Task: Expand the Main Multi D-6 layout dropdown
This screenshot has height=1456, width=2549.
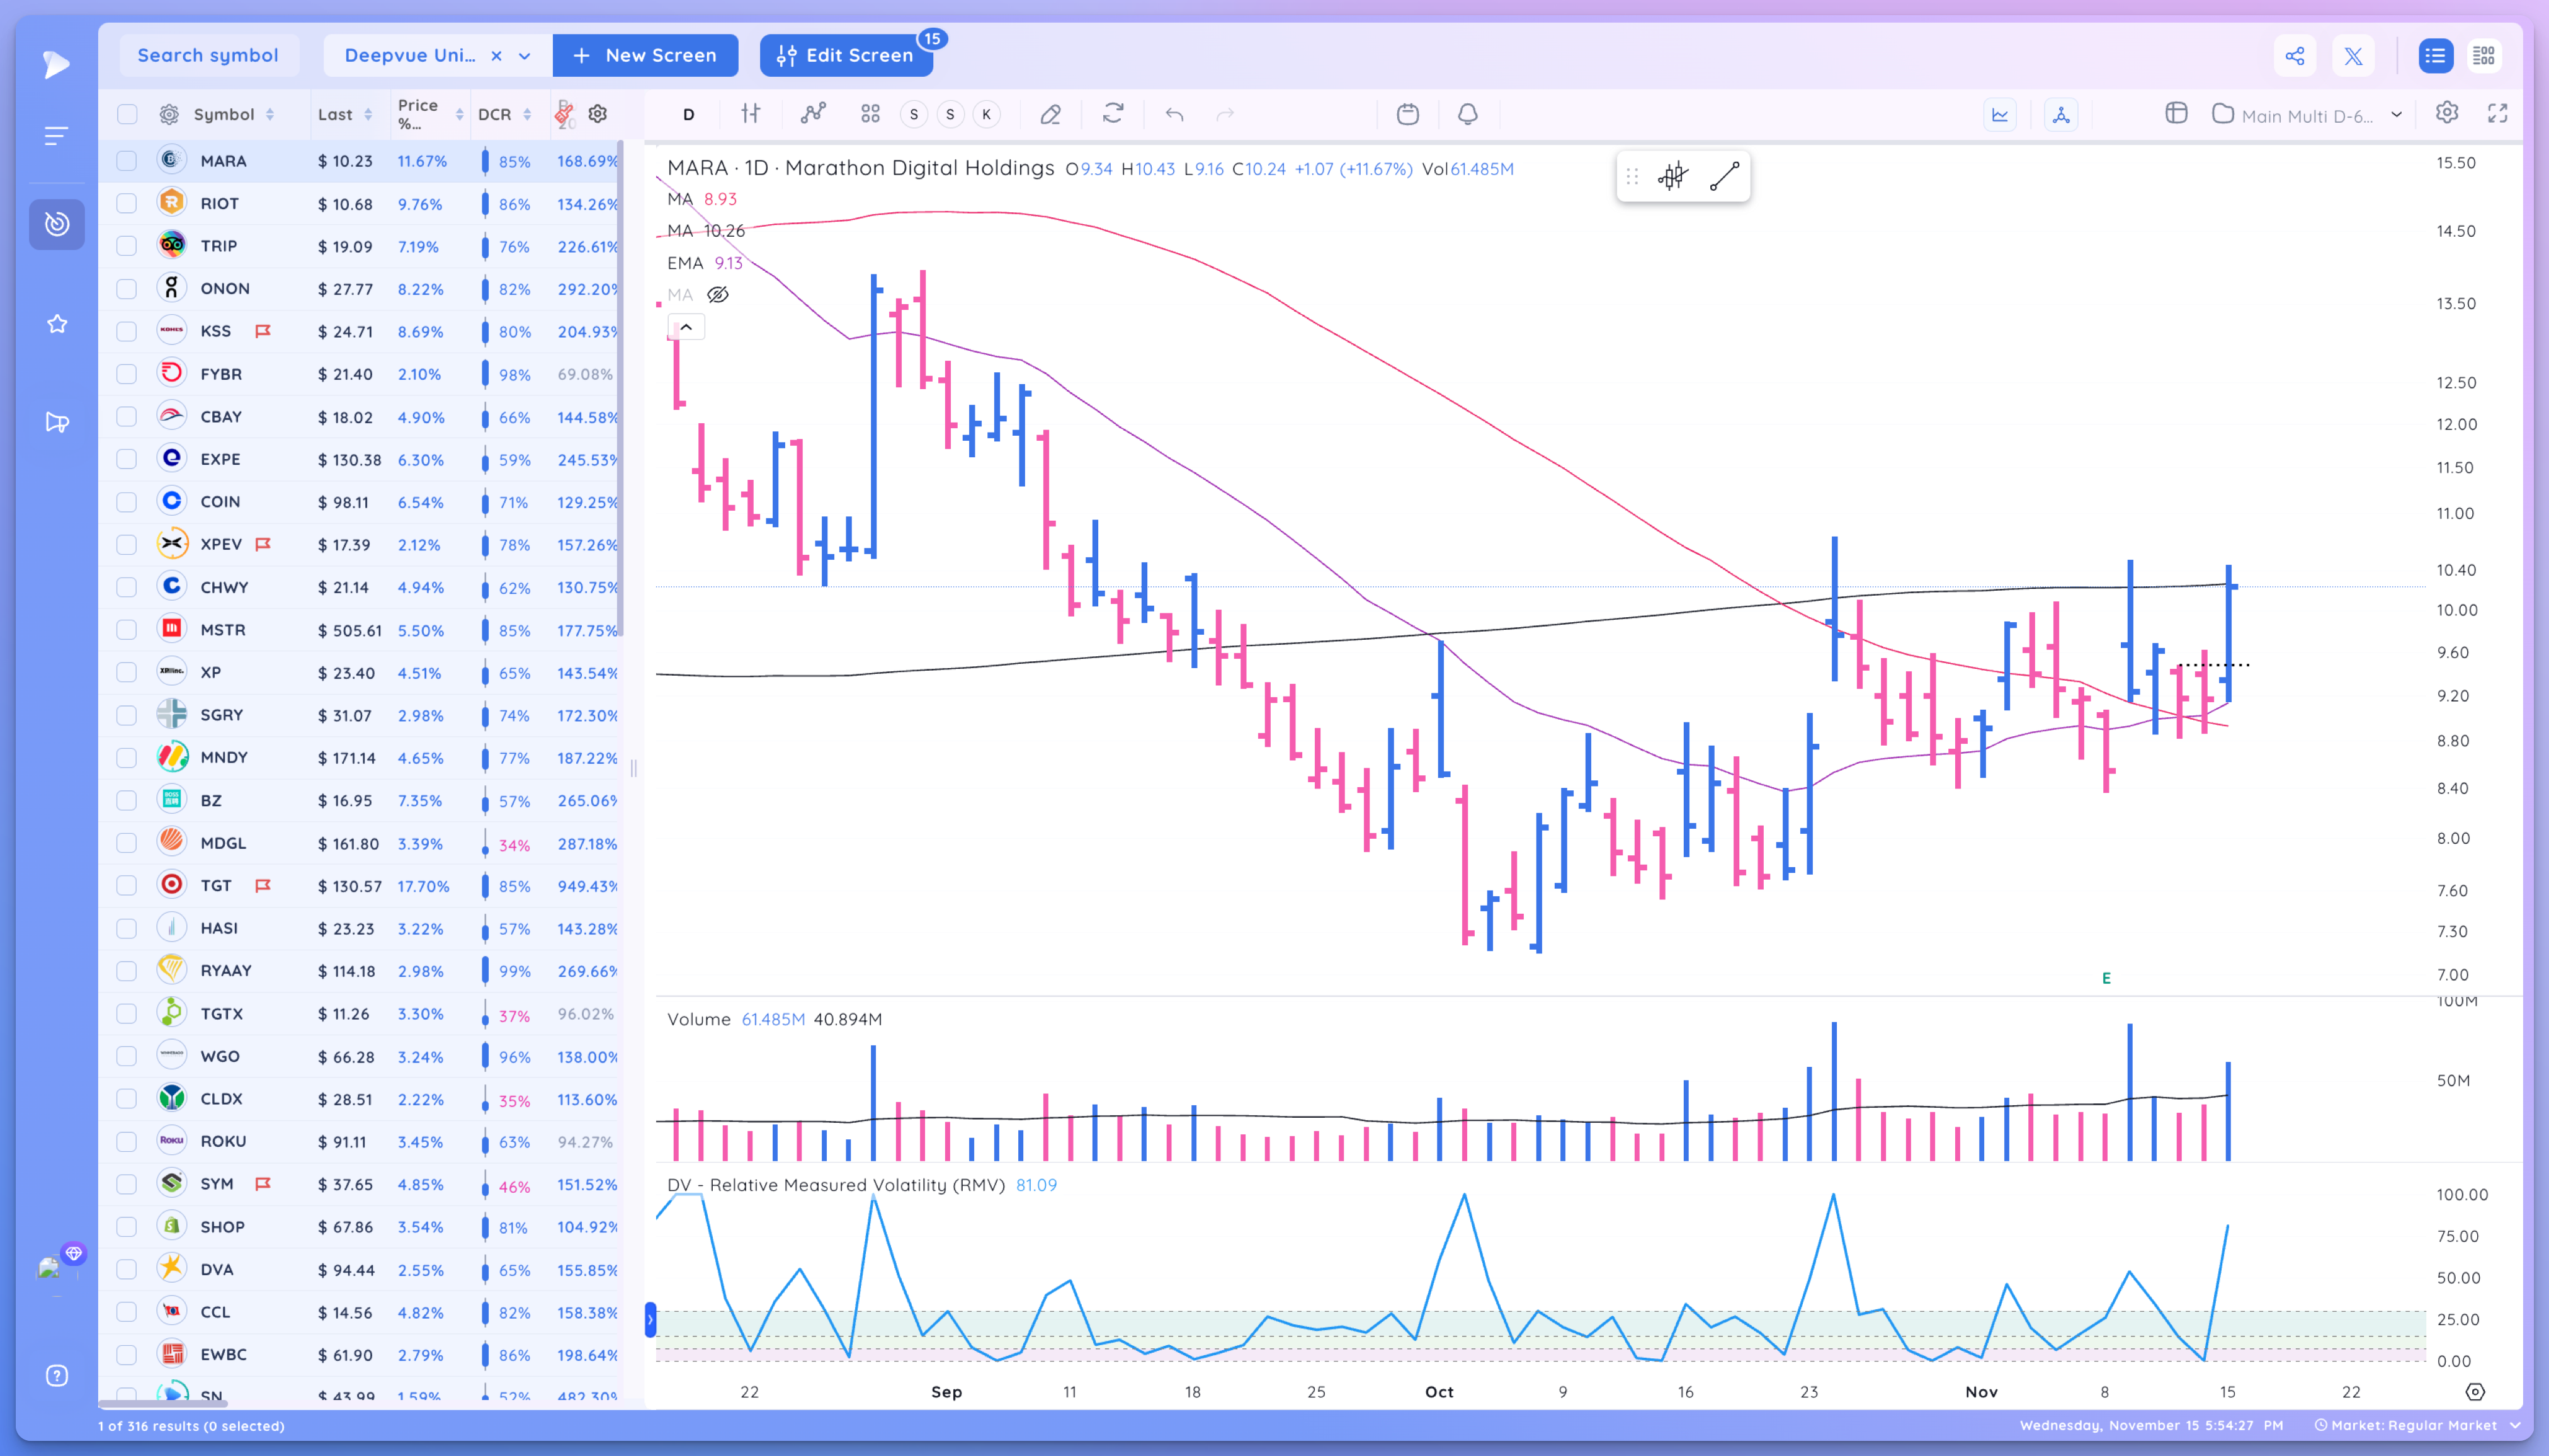Action: tap(2396, 115)
